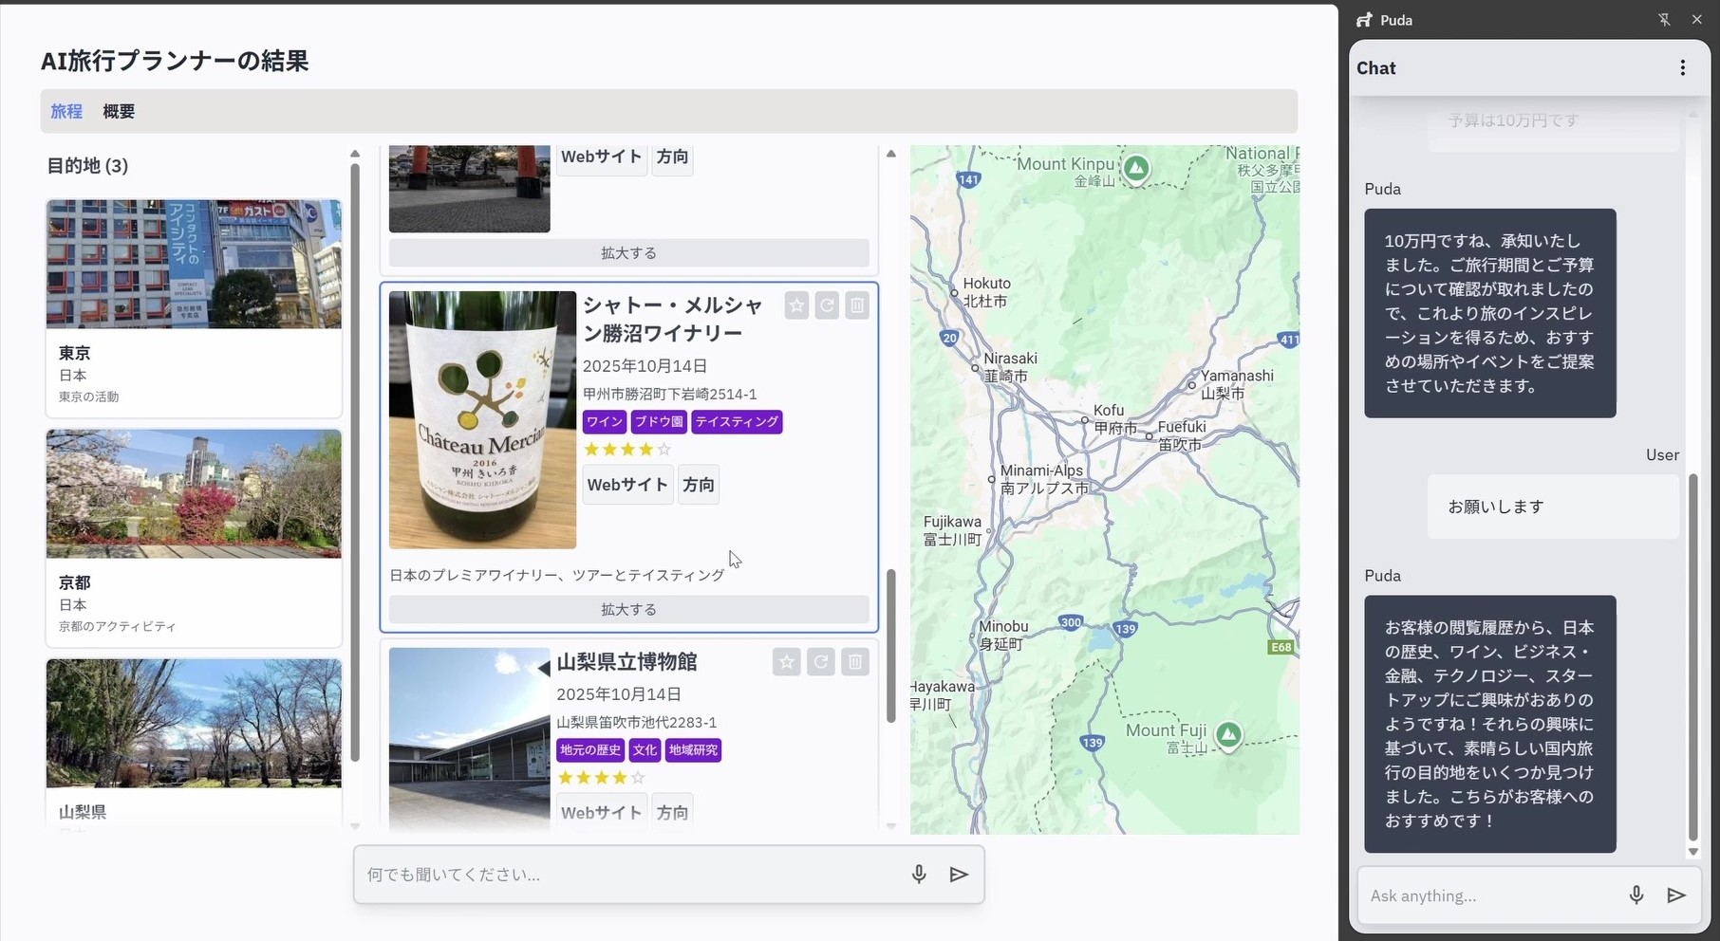Click refresh icon on Château Mercian card

(827, 305)
